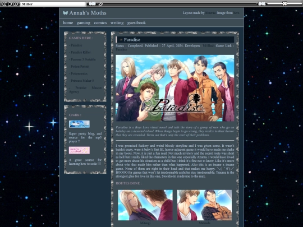Open Annah's Moths site title
This screenshot has height=227, width=303.
(x=88, y=13)
